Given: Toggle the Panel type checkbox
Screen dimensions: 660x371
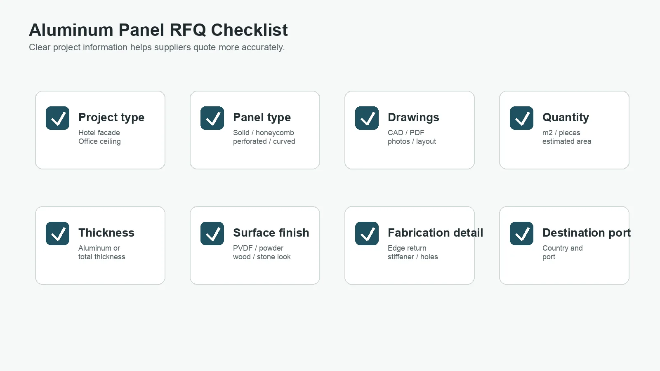Looking at the screenshot, I should point(212,118).
